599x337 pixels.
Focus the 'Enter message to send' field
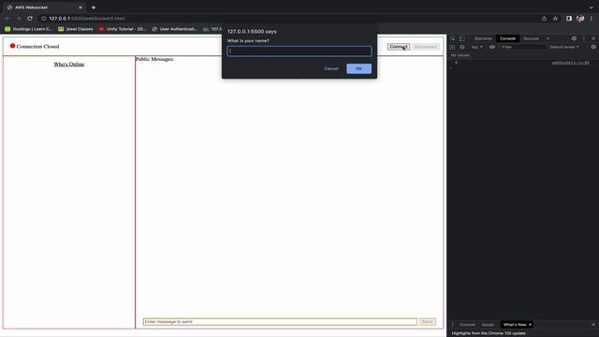280,322
